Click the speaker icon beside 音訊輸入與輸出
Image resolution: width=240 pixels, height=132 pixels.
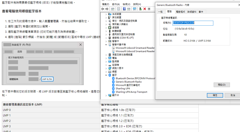tap(110, 24)
